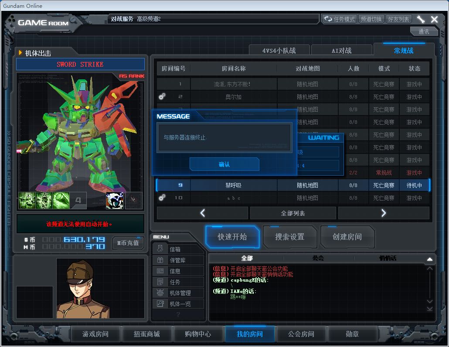Click the white mech head icon
This screenshot has height=347, width=449.
[115, 201]
